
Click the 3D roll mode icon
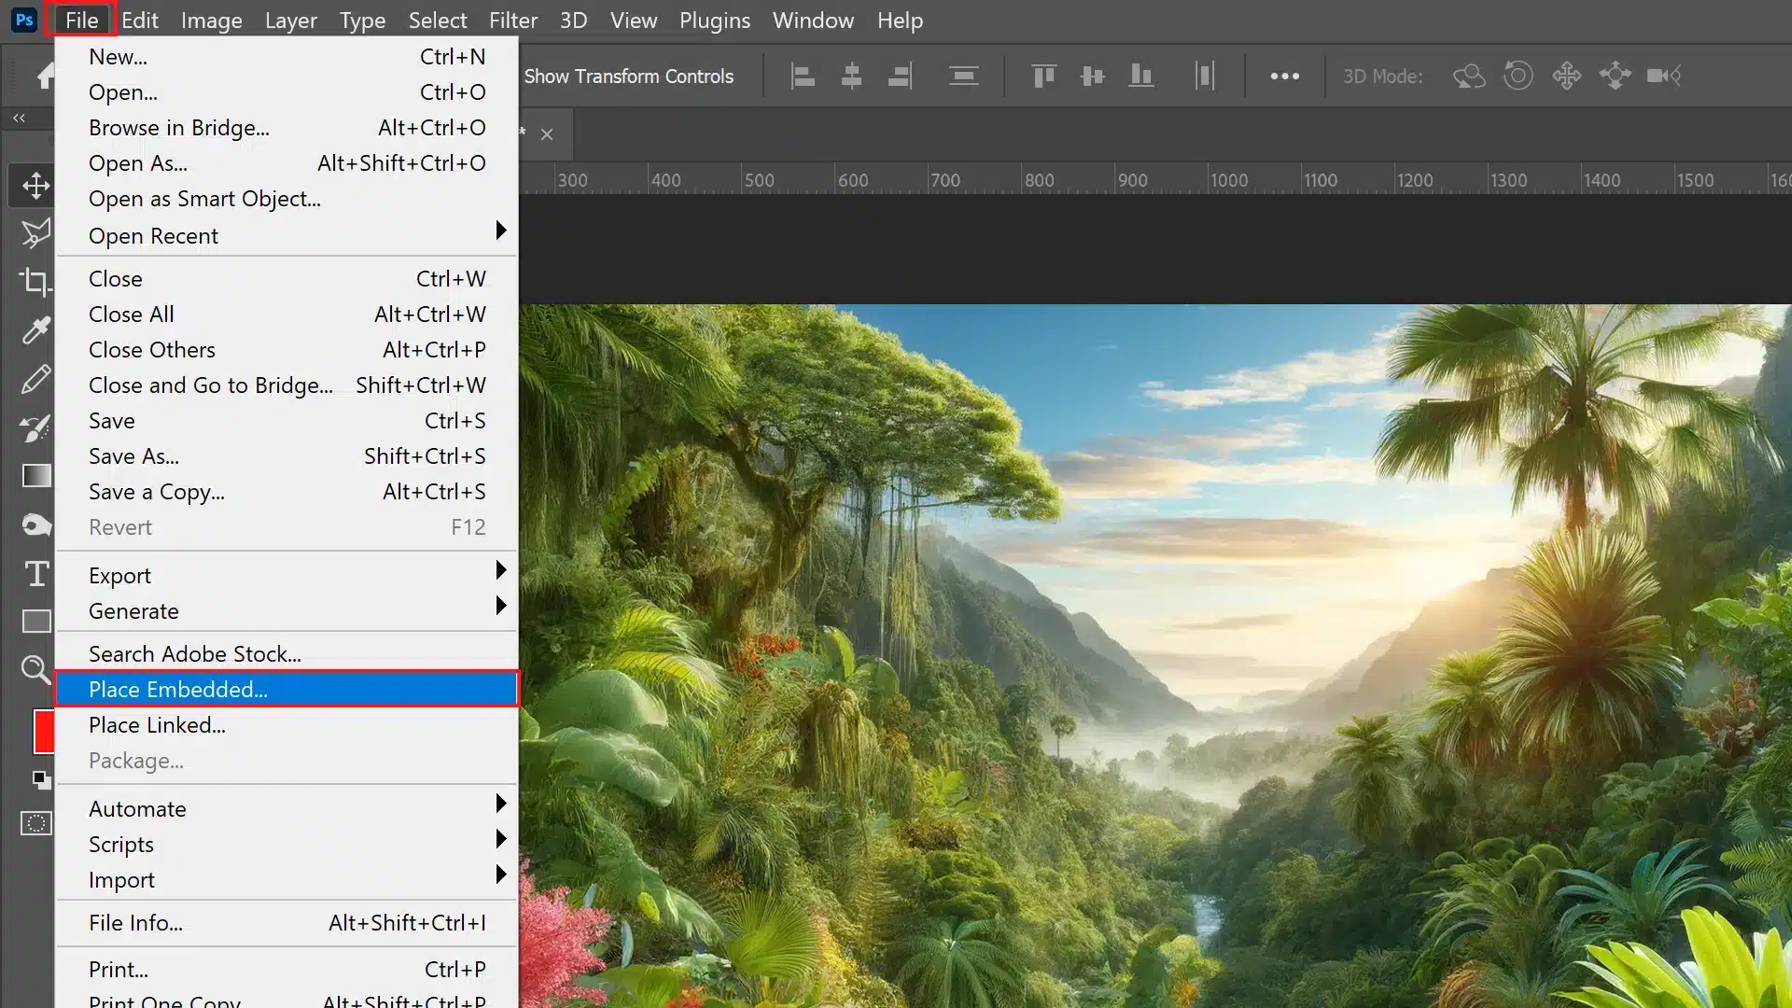tap(1518, 76)
